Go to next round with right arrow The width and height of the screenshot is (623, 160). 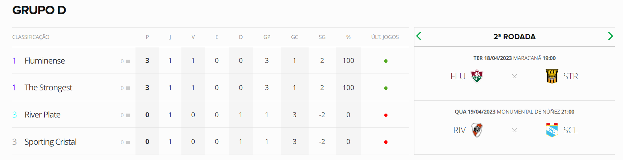610,36
